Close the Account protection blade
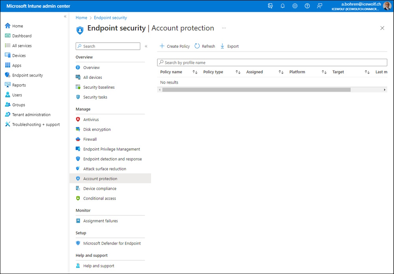This screenshot has height=274, width=394. click(x=382, y=28)
